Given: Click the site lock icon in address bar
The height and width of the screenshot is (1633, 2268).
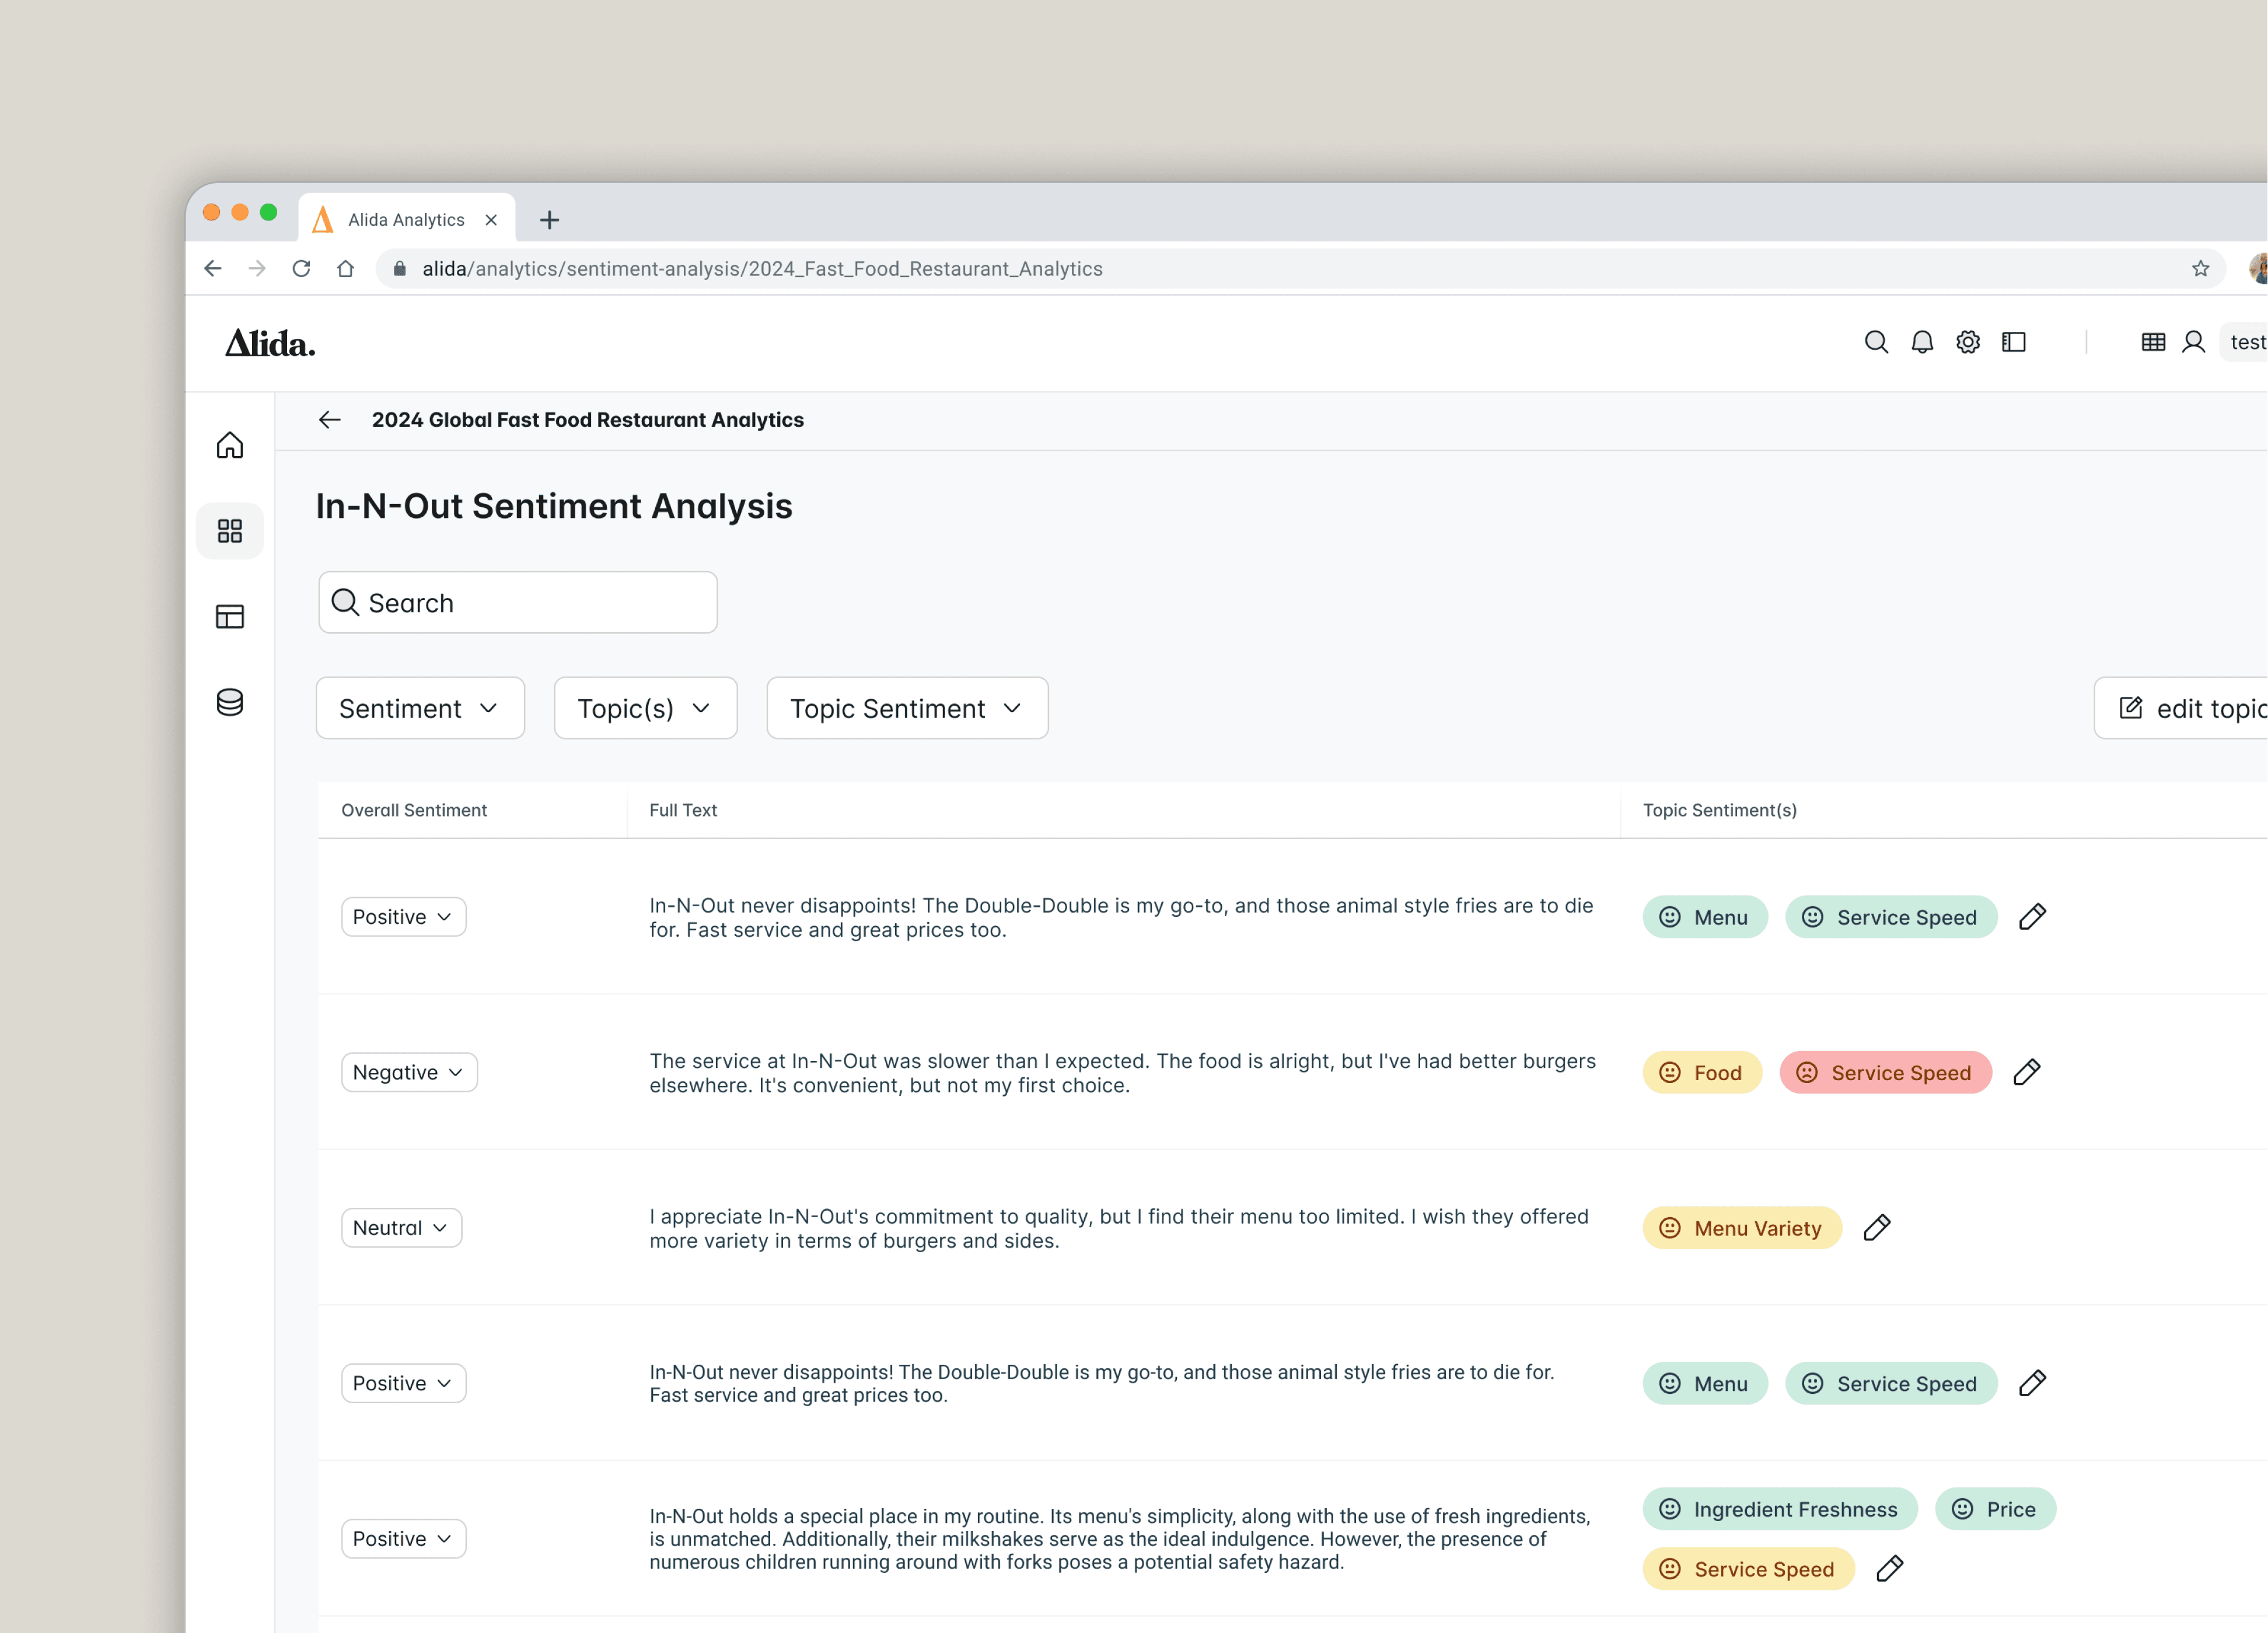Looking at the screenshot, I should pos(400,269).
